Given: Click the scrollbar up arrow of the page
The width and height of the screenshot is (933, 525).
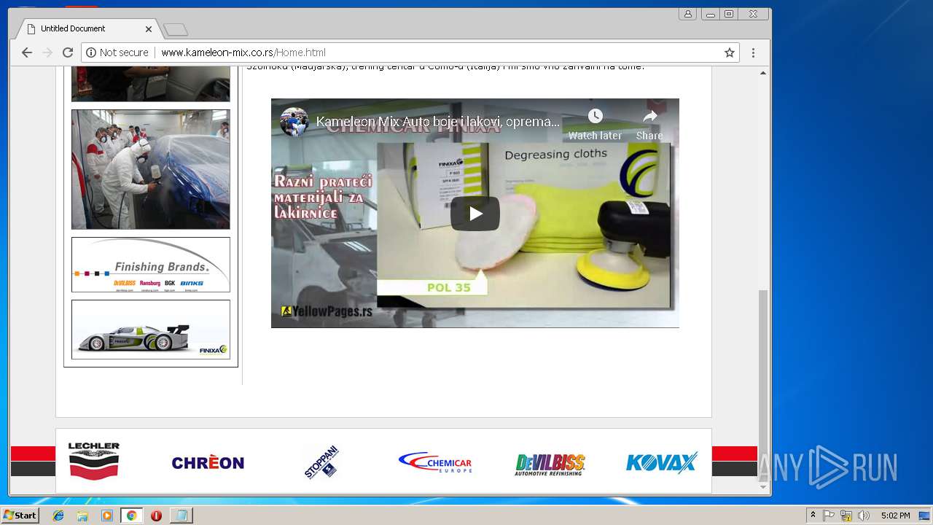Looking at the screenshot, I should click(x=763, y=73).
